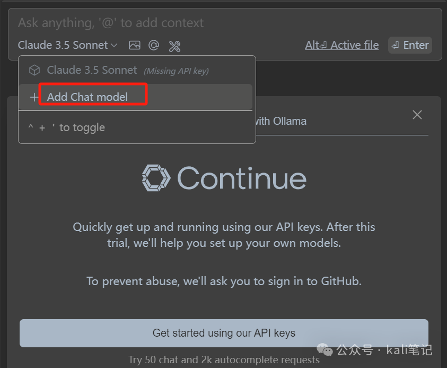Click the image attach icon in the input bar
The height and width of the screenshot is (368, 447).
[x=135, y=45]
